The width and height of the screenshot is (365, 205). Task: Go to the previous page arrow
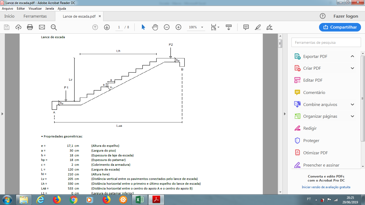tap(95, 27)
